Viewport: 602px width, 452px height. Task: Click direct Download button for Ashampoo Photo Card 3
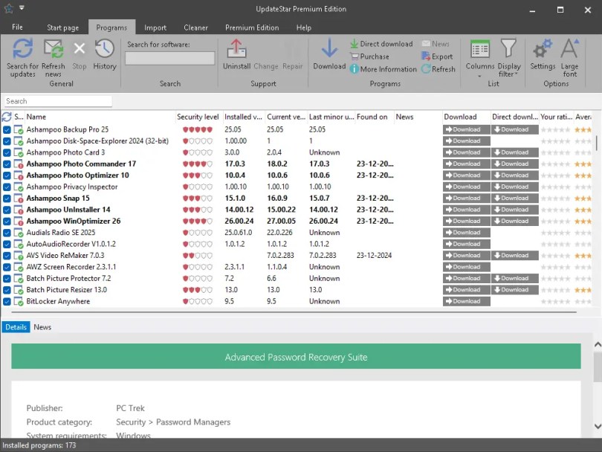point(514,153)
